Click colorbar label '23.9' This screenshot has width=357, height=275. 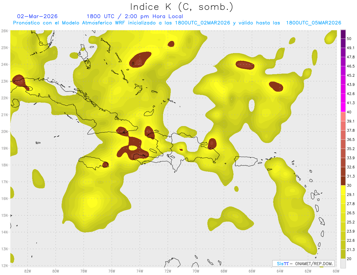point(351,231)
